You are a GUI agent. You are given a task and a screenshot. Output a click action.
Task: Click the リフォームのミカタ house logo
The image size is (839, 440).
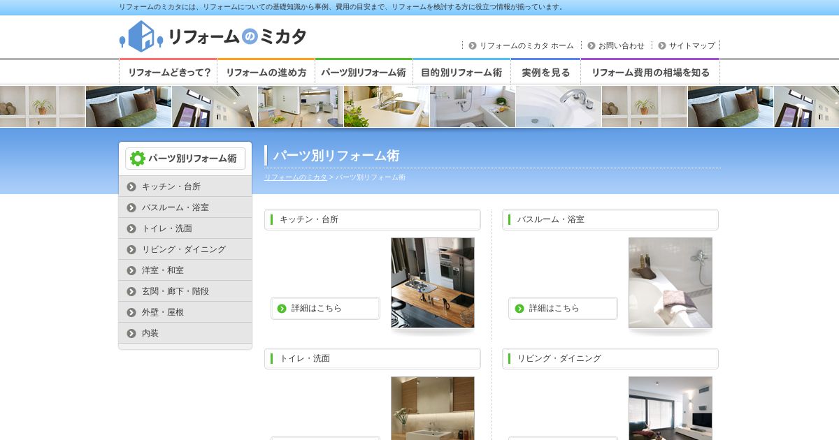point(141,36)
